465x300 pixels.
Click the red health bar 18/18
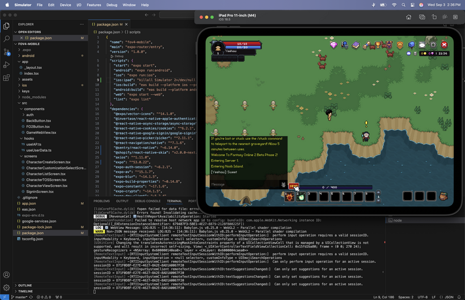pos(242,44)
